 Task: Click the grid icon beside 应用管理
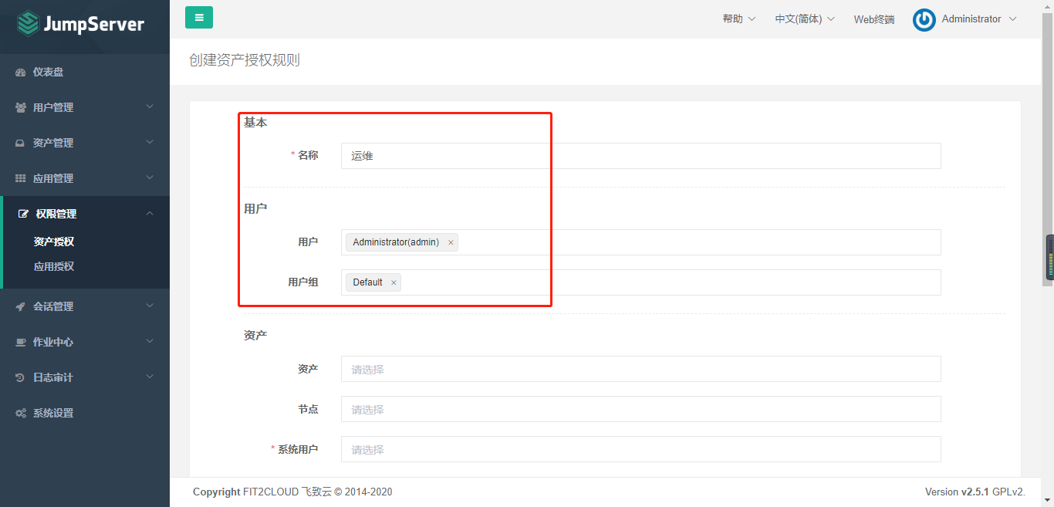[x=21, y=179]
